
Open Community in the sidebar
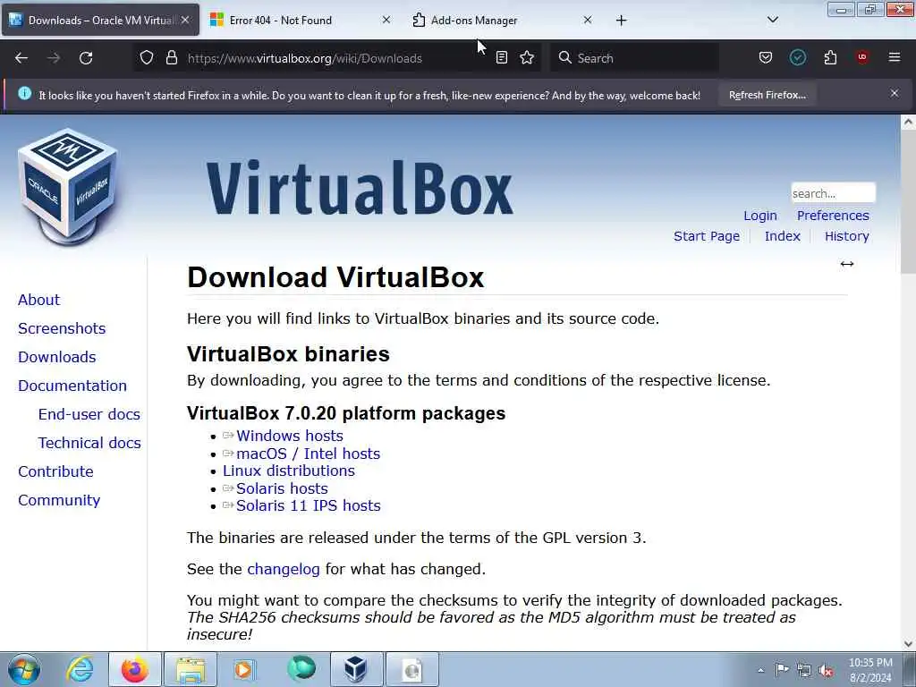59,500
